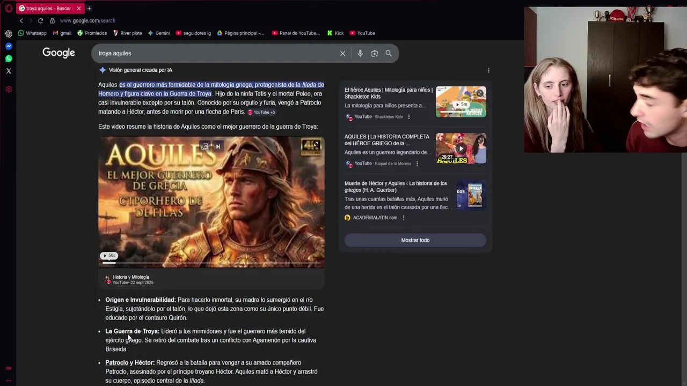Click the AI overview sparkle icon
The width and height of the screenshot is (687, 386).
103,70
